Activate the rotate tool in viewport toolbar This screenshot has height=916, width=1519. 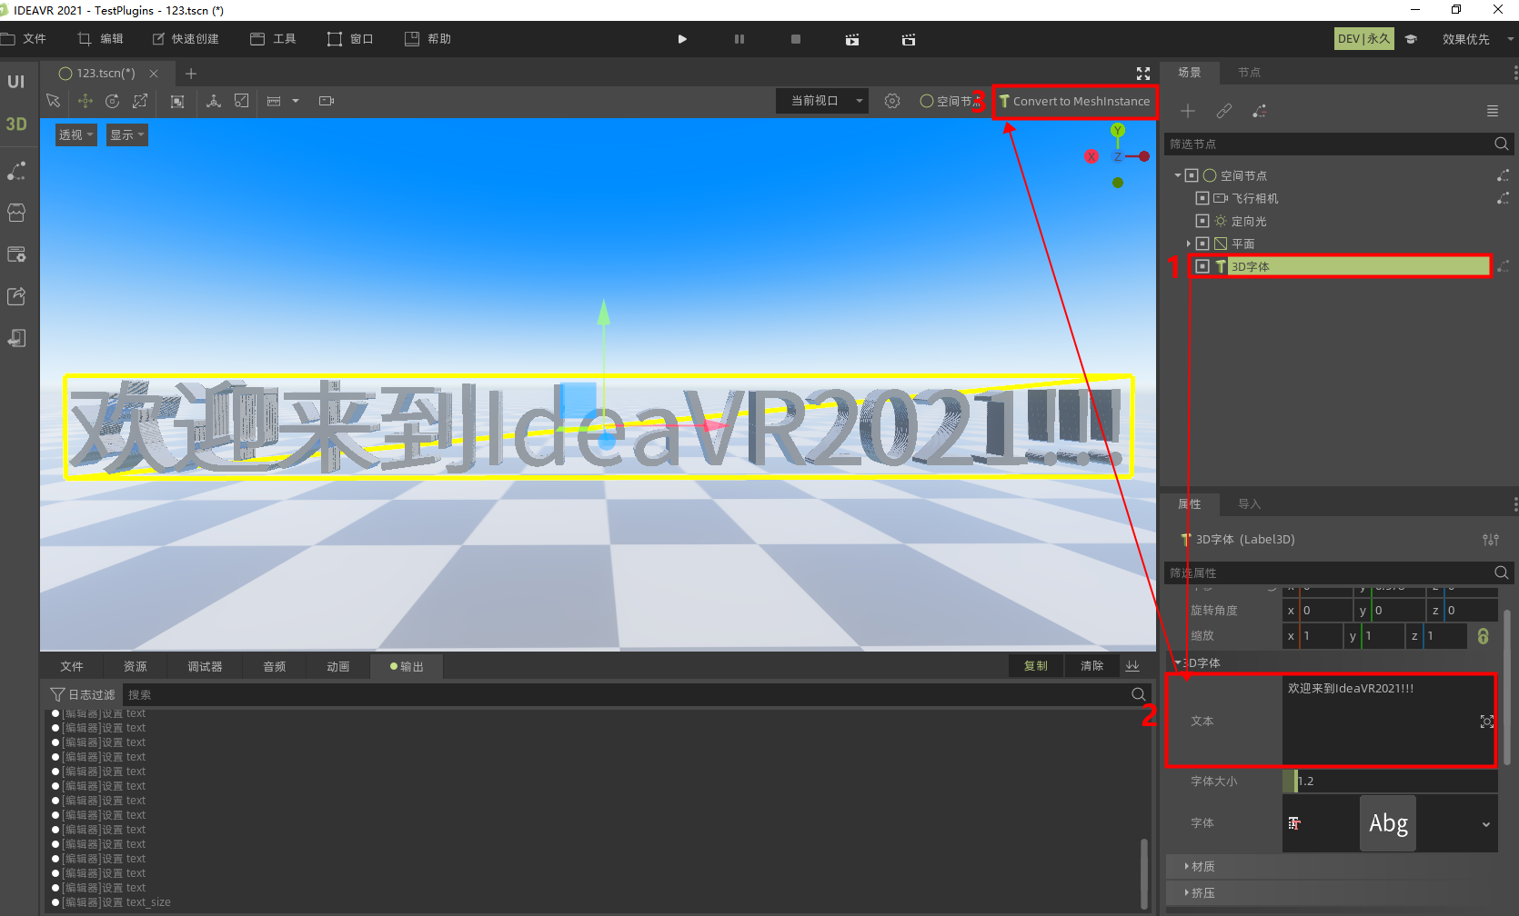[x=113, y=101]
